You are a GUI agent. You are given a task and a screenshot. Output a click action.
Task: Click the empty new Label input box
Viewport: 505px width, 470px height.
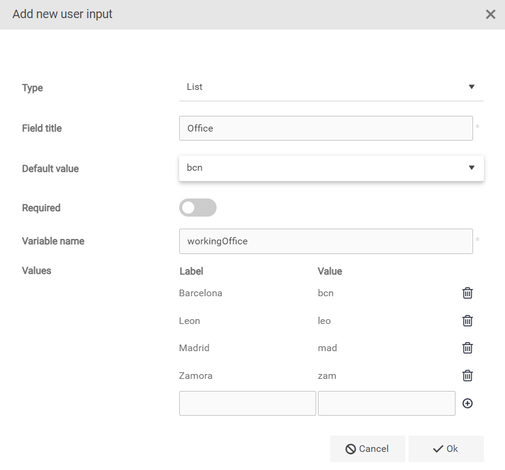click(247, 404)
